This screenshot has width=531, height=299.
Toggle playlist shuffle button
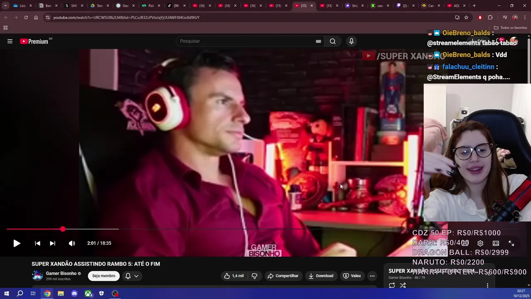click(x=402, y=285)
